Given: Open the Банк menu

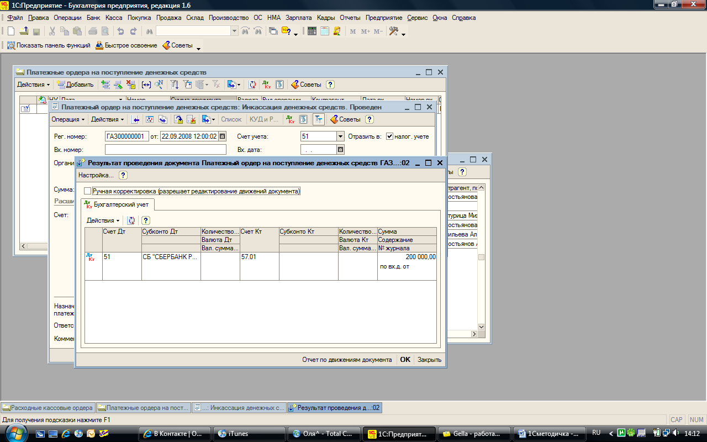Looking at the screenshot, I should pos(93,18).
